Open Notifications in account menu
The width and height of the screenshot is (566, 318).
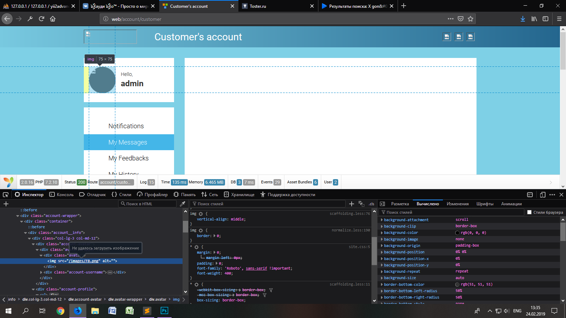[x=126, y=126]
